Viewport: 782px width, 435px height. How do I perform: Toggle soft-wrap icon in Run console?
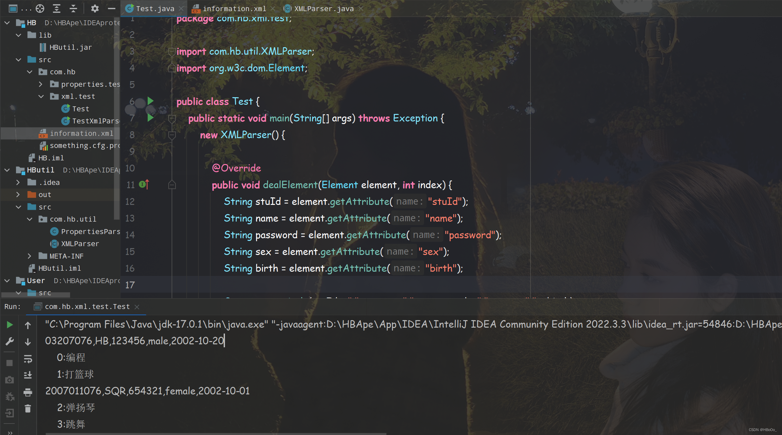(28, 359)
